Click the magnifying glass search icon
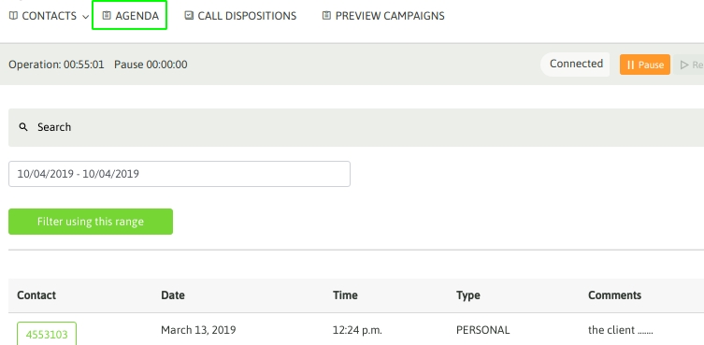The width and height of the screenshot is (704, 345). click(23, 127)
